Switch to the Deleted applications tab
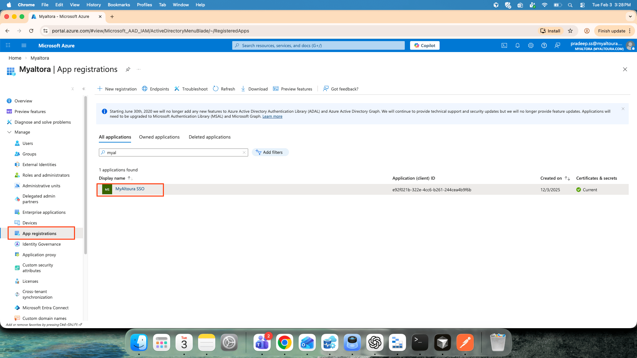Viewport: 637px width, 358px height. (x=210, y=137)
